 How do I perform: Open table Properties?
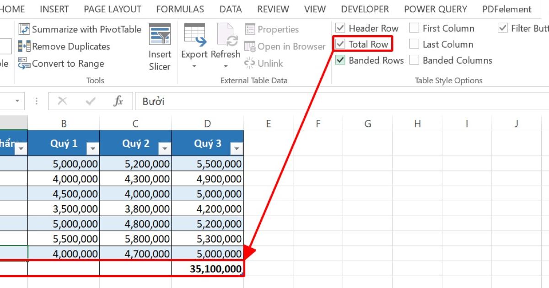(x=272, y=29)
